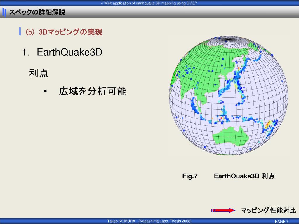Image resolution: width=299 pixels, height=224 pixels.
Task: Open the マッピング性能対比 link
Action: coord(268,210)
